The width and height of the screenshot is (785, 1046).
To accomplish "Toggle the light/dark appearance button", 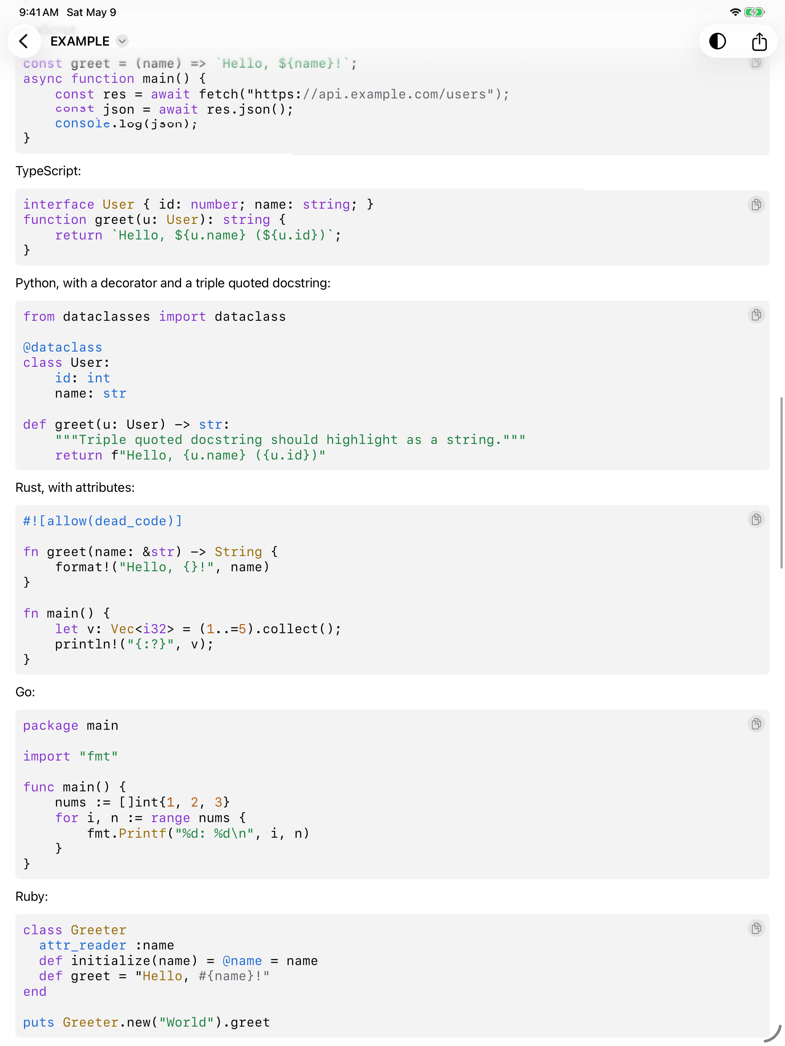I will pos(717,41).
